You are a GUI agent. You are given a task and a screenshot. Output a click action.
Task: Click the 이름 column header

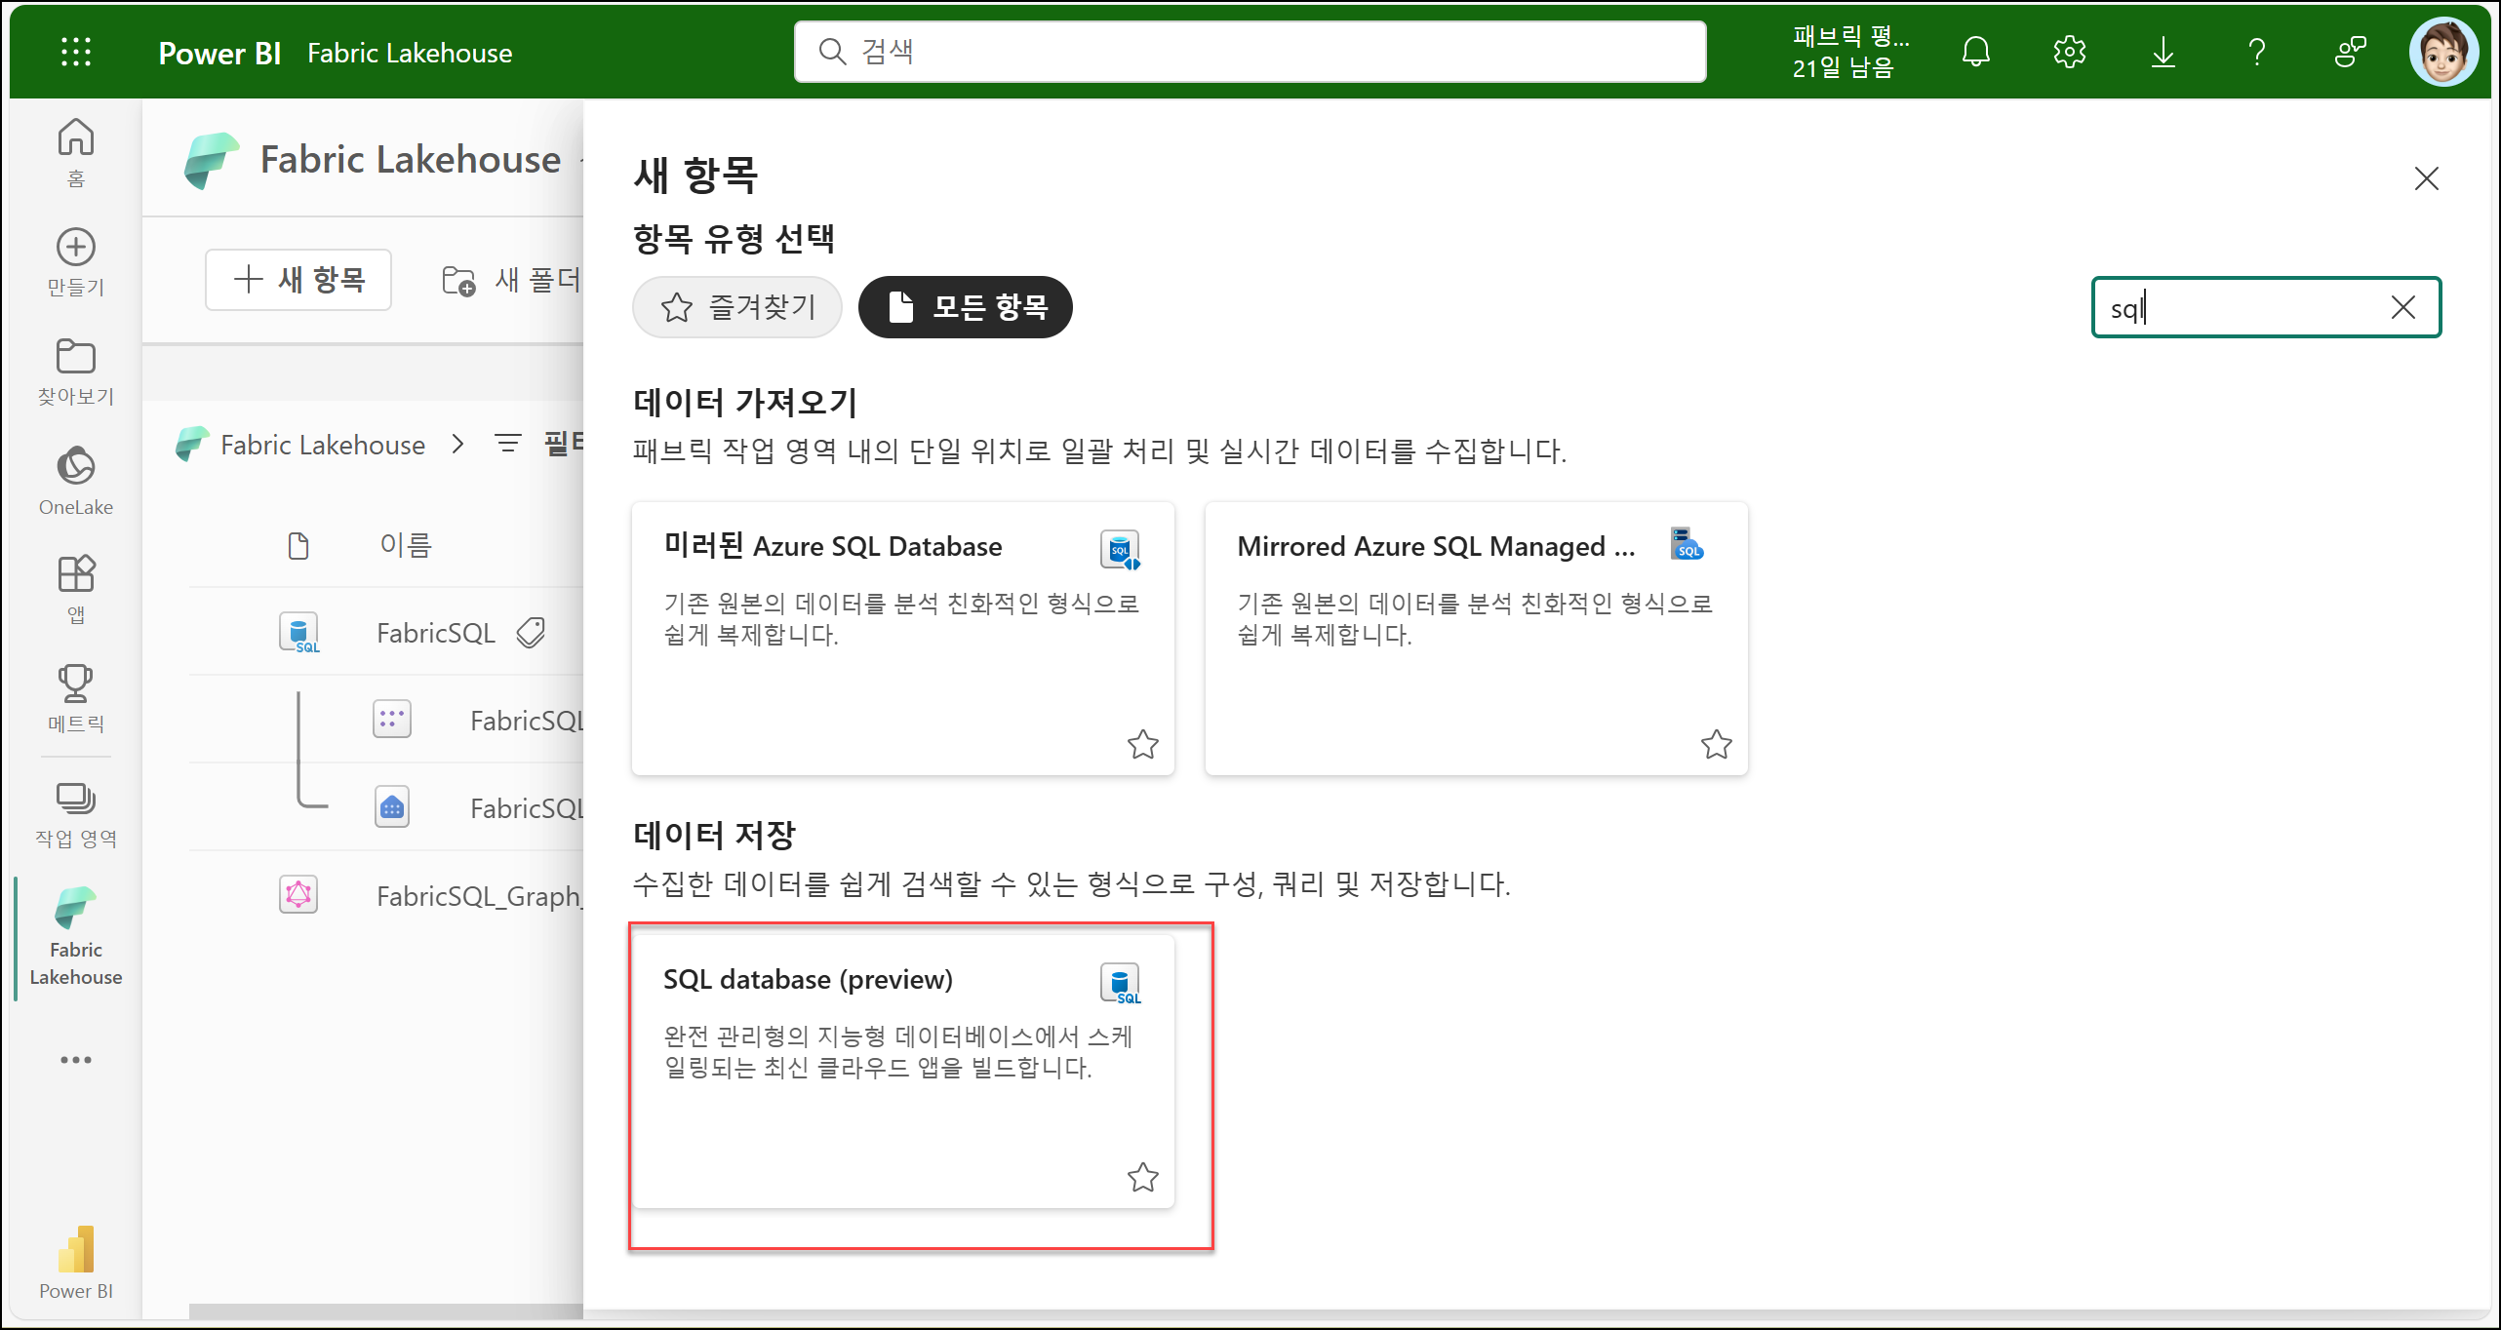pos(406,545)
